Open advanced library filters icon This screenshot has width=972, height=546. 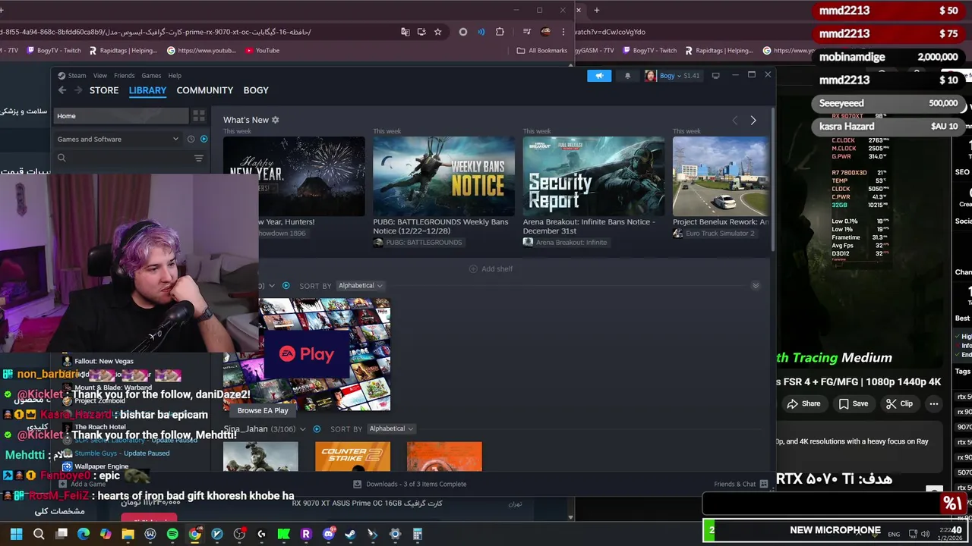(x=199, y=158)
